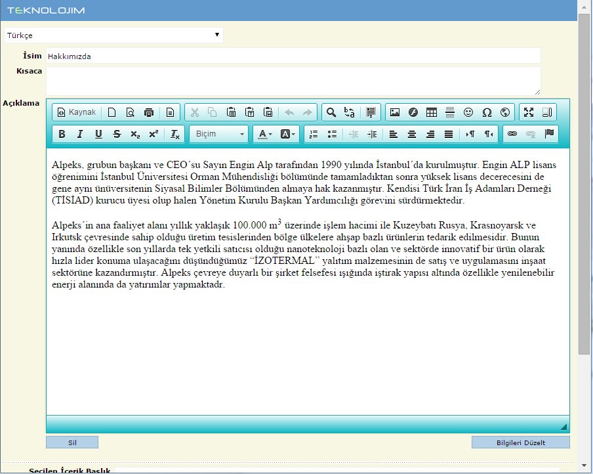Justify text alignment
The height and width of the screenshot is (474, 593).
tap(449, 134)
